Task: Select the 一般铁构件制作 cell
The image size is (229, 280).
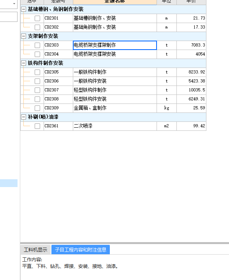Action: click(115, 72)
